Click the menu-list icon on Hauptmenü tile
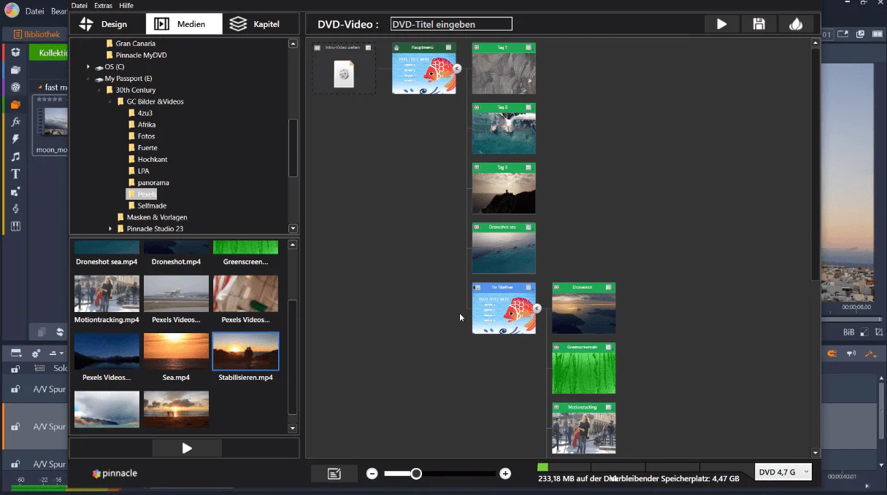 (x=448, y=47)
